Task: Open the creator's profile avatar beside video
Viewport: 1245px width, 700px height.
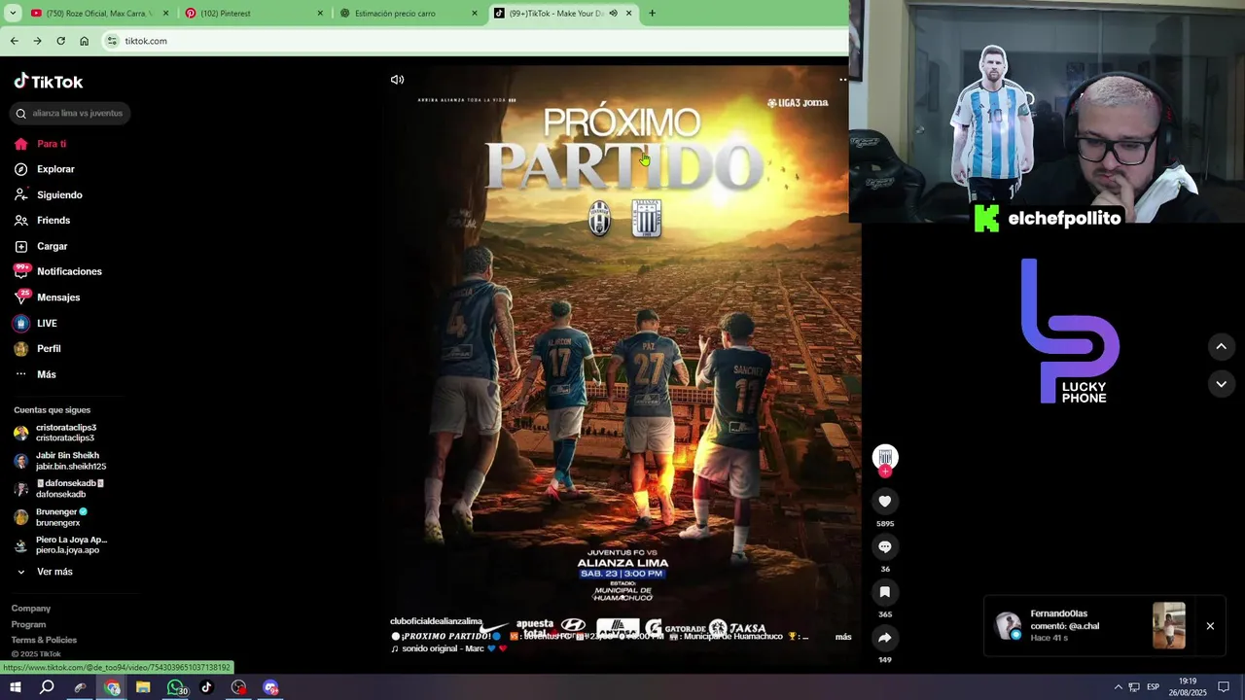Action: point(884,457)
